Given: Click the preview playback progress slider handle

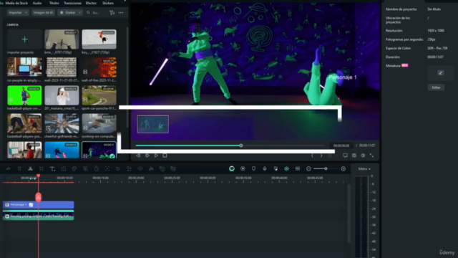Looking at the screenshot, I should pyautogui.click(x=241, y=145).
